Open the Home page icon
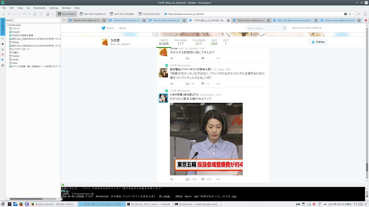 tap(48, 14)
